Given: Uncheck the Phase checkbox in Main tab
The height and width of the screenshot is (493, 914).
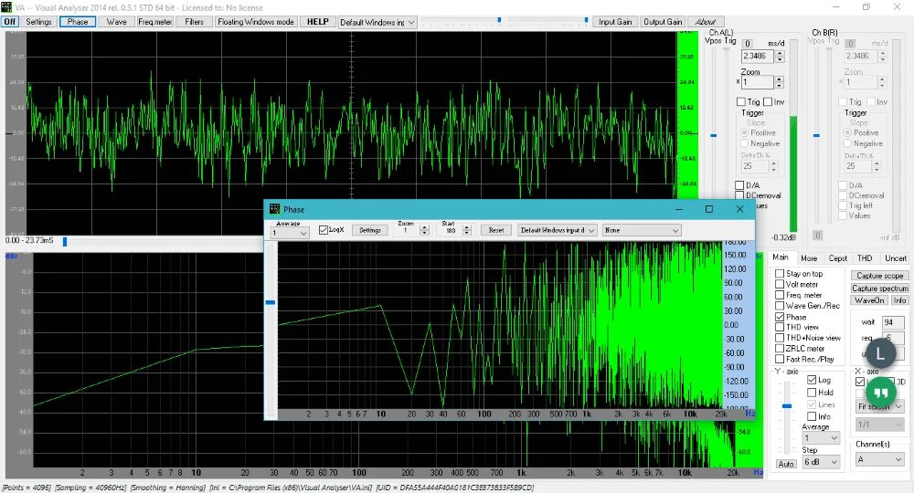Looking at the screenshot, I should [780, 317].
